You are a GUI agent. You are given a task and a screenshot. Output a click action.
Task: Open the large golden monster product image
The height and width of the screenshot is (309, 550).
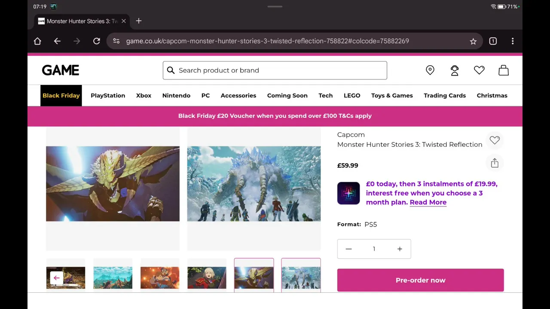point(113,184)
